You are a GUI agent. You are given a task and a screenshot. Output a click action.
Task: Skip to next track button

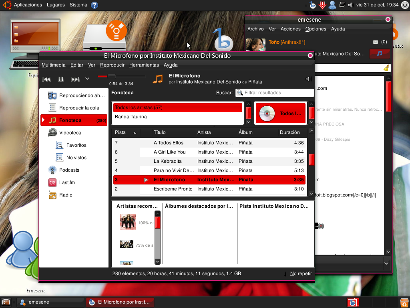point(75,79)
